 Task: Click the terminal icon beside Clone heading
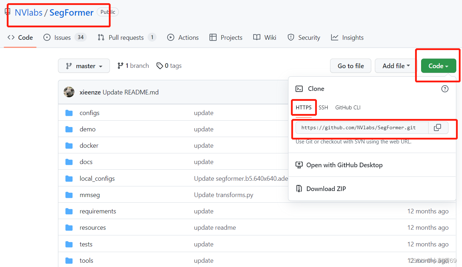299,89
